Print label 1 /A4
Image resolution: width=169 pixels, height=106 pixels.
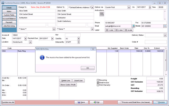(x=109, y=30)
